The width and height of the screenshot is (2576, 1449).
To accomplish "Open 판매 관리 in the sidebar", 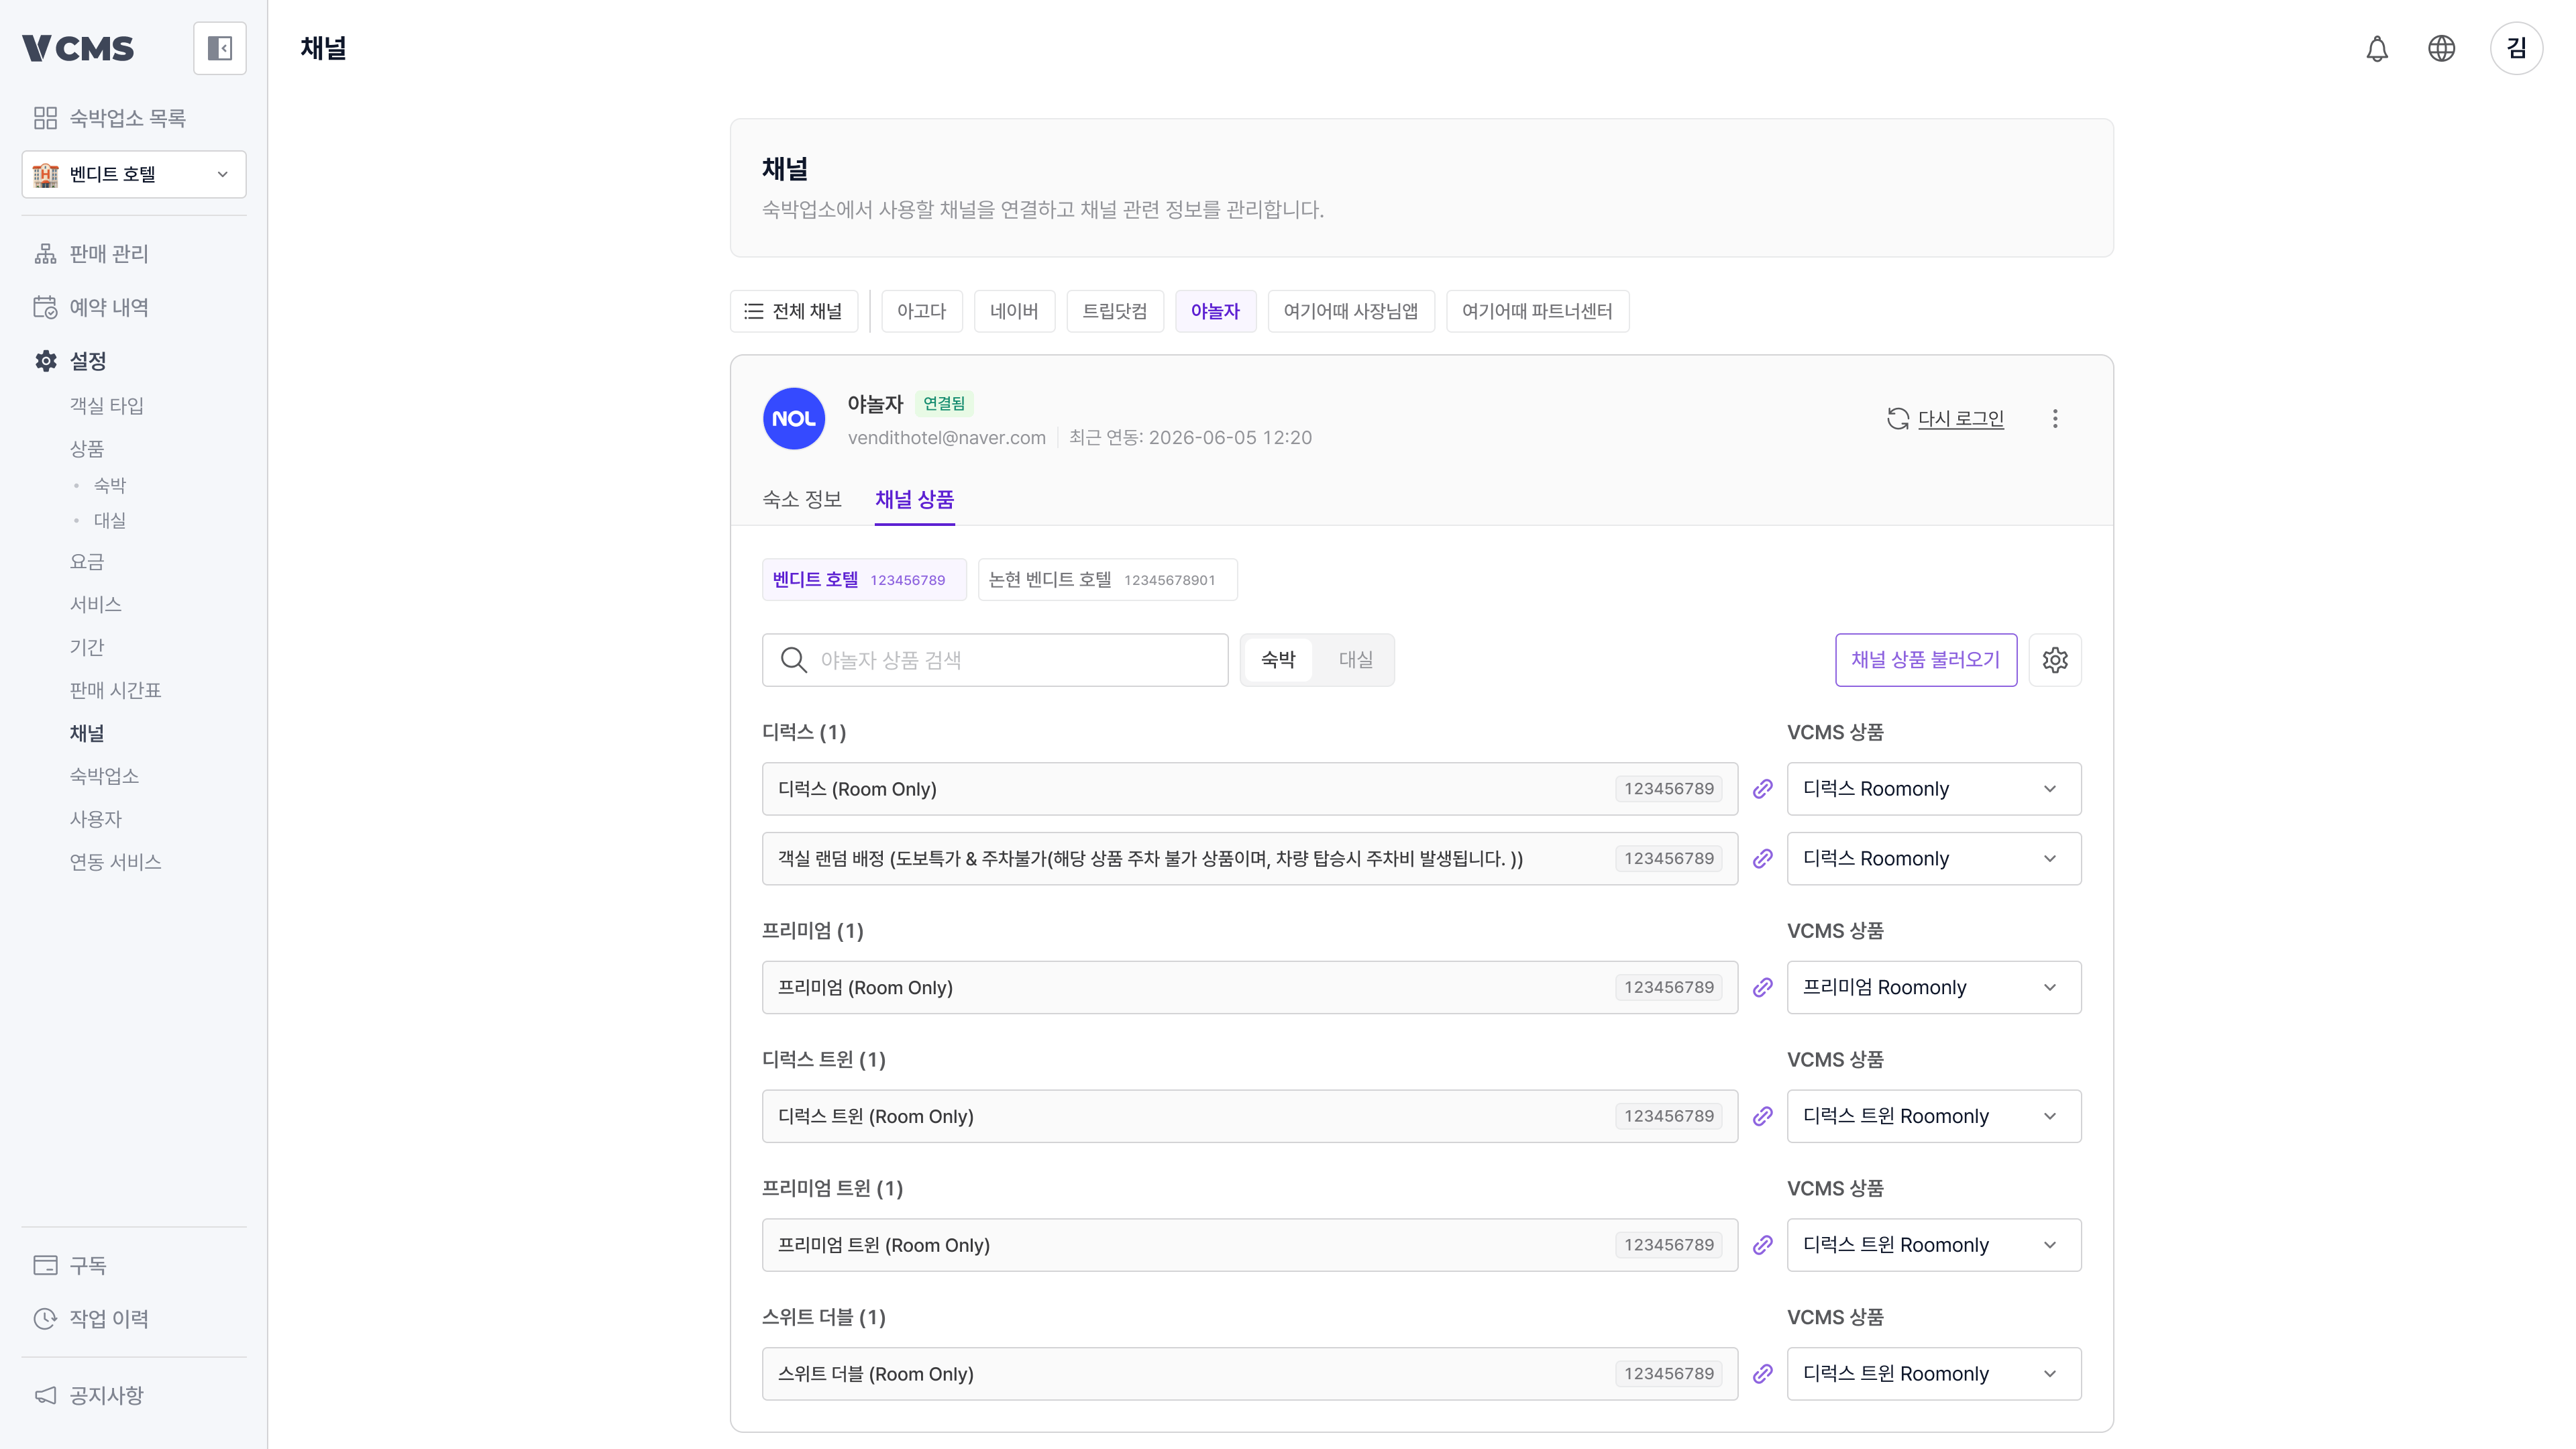I will tap(91, 254).
